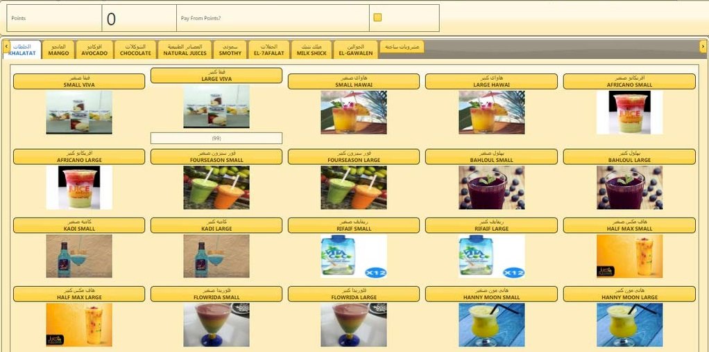
Task: Click the Small Viva product image
Action: [x=79, y=112]
